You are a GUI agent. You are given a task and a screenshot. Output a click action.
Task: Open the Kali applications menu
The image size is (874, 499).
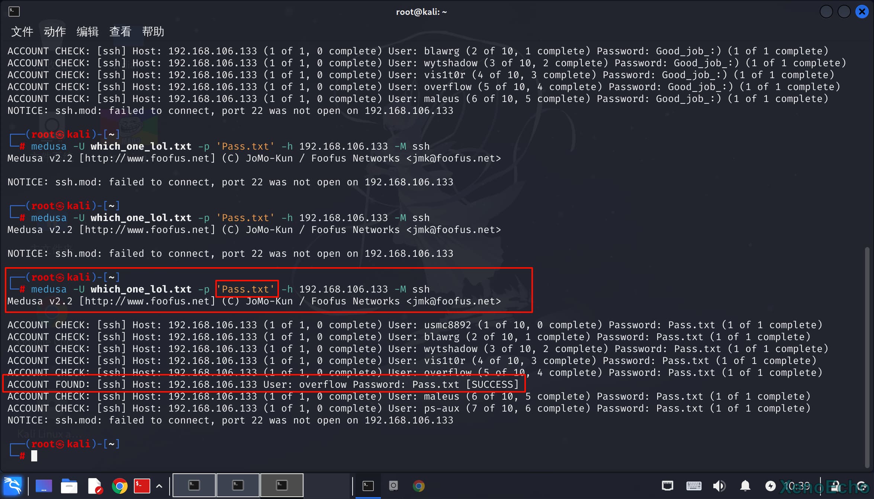click(13, 486)
